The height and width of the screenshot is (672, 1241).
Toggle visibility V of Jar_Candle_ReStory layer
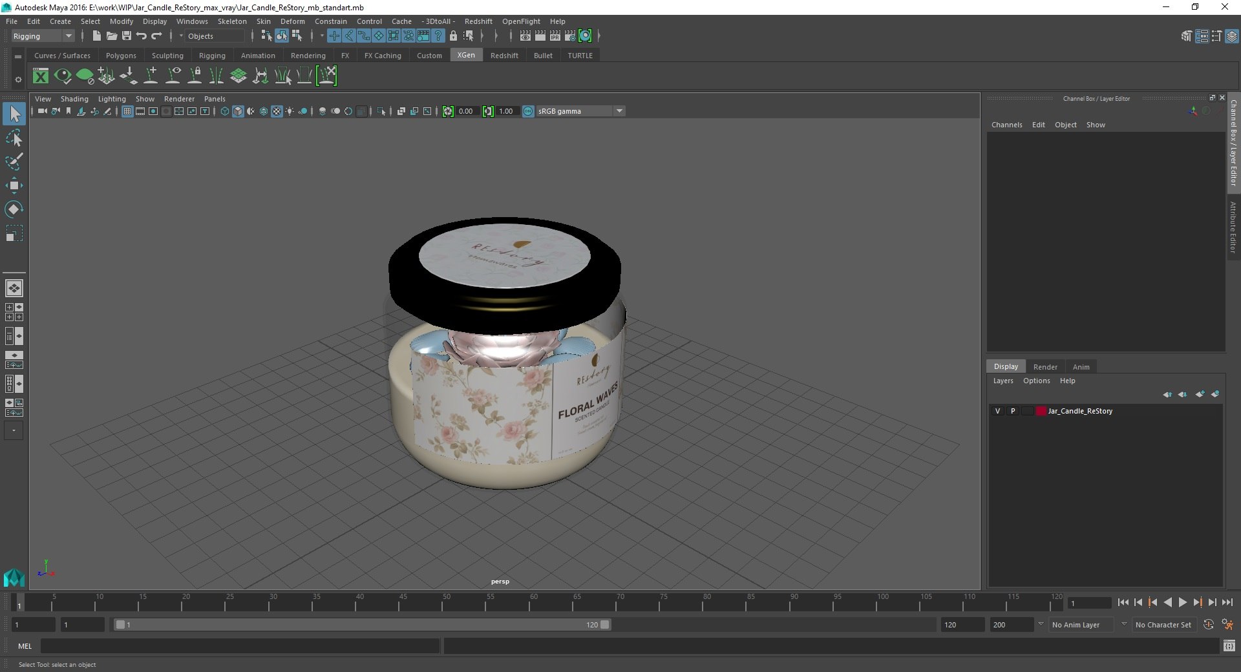pos(997,411)
